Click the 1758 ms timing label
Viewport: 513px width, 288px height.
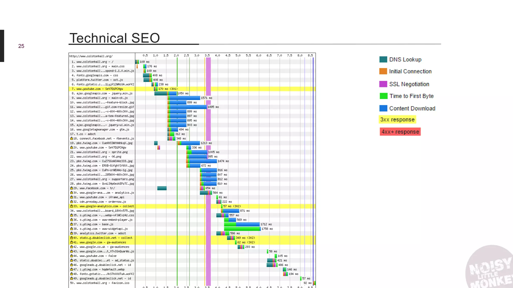point(267,229)
